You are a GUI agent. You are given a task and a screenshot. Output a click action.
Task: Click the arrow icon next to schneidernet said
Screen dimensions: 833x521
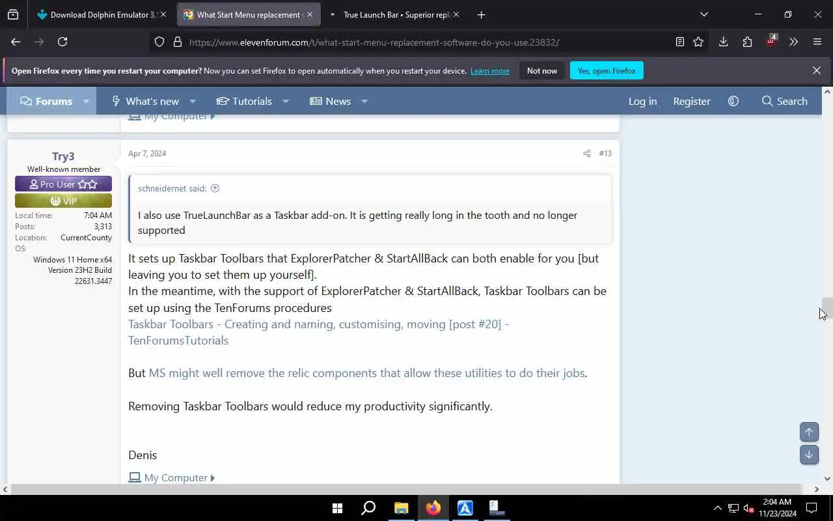[x=215, y=188]
